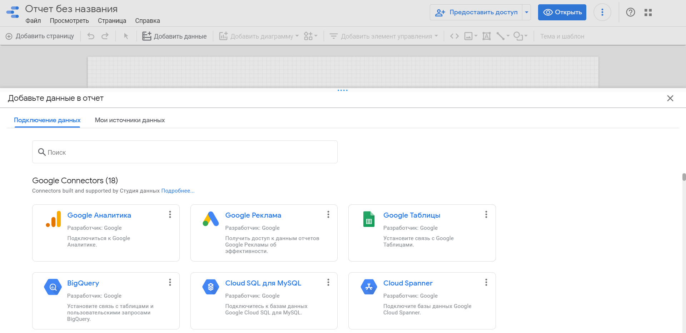Choose the BigQuery hexagon icon
This screenshot has width=686, height=333.
pos(53,287)
